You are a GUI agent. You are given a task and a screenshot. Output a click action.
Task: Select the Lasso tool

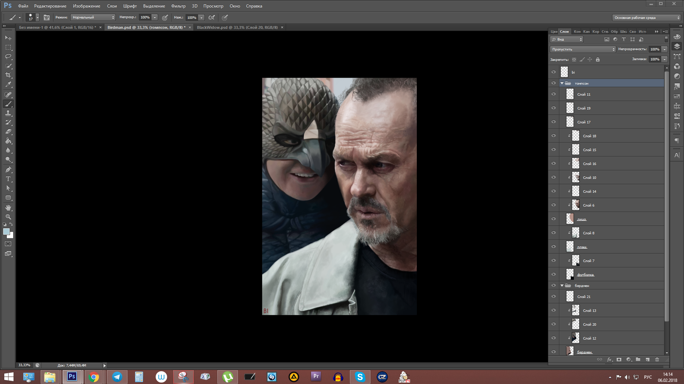[x=8, y=57]
